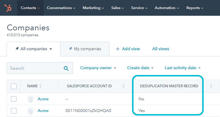220x117 pixels.
Task: Open the Create date filter dropdown
Action: (140, 68)
